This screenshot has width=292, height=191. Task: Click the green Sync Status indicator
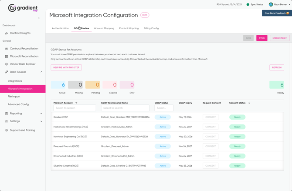tap(248, 4)
